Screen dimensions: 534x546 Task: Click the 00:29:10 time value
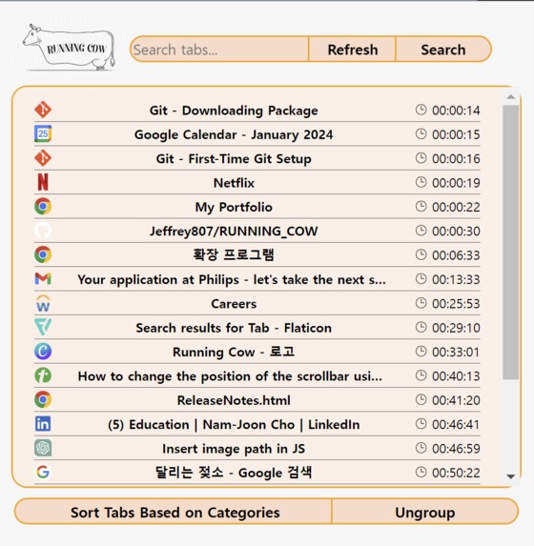pos(456,328)
